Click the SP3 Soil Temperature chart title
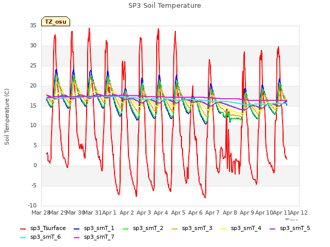 (164, 6)
